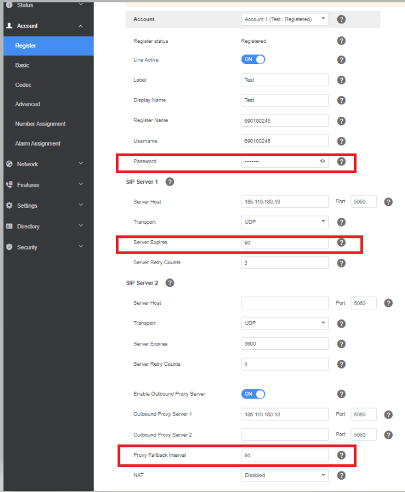
Task: Click the help icon for Register status
Action: point(341,41)
